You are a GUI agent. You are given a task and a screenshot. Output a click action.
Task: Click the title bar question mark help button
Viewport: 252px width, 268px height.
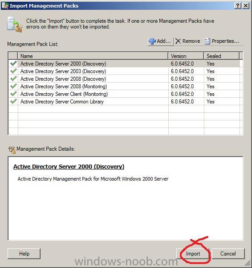(237, 6)
